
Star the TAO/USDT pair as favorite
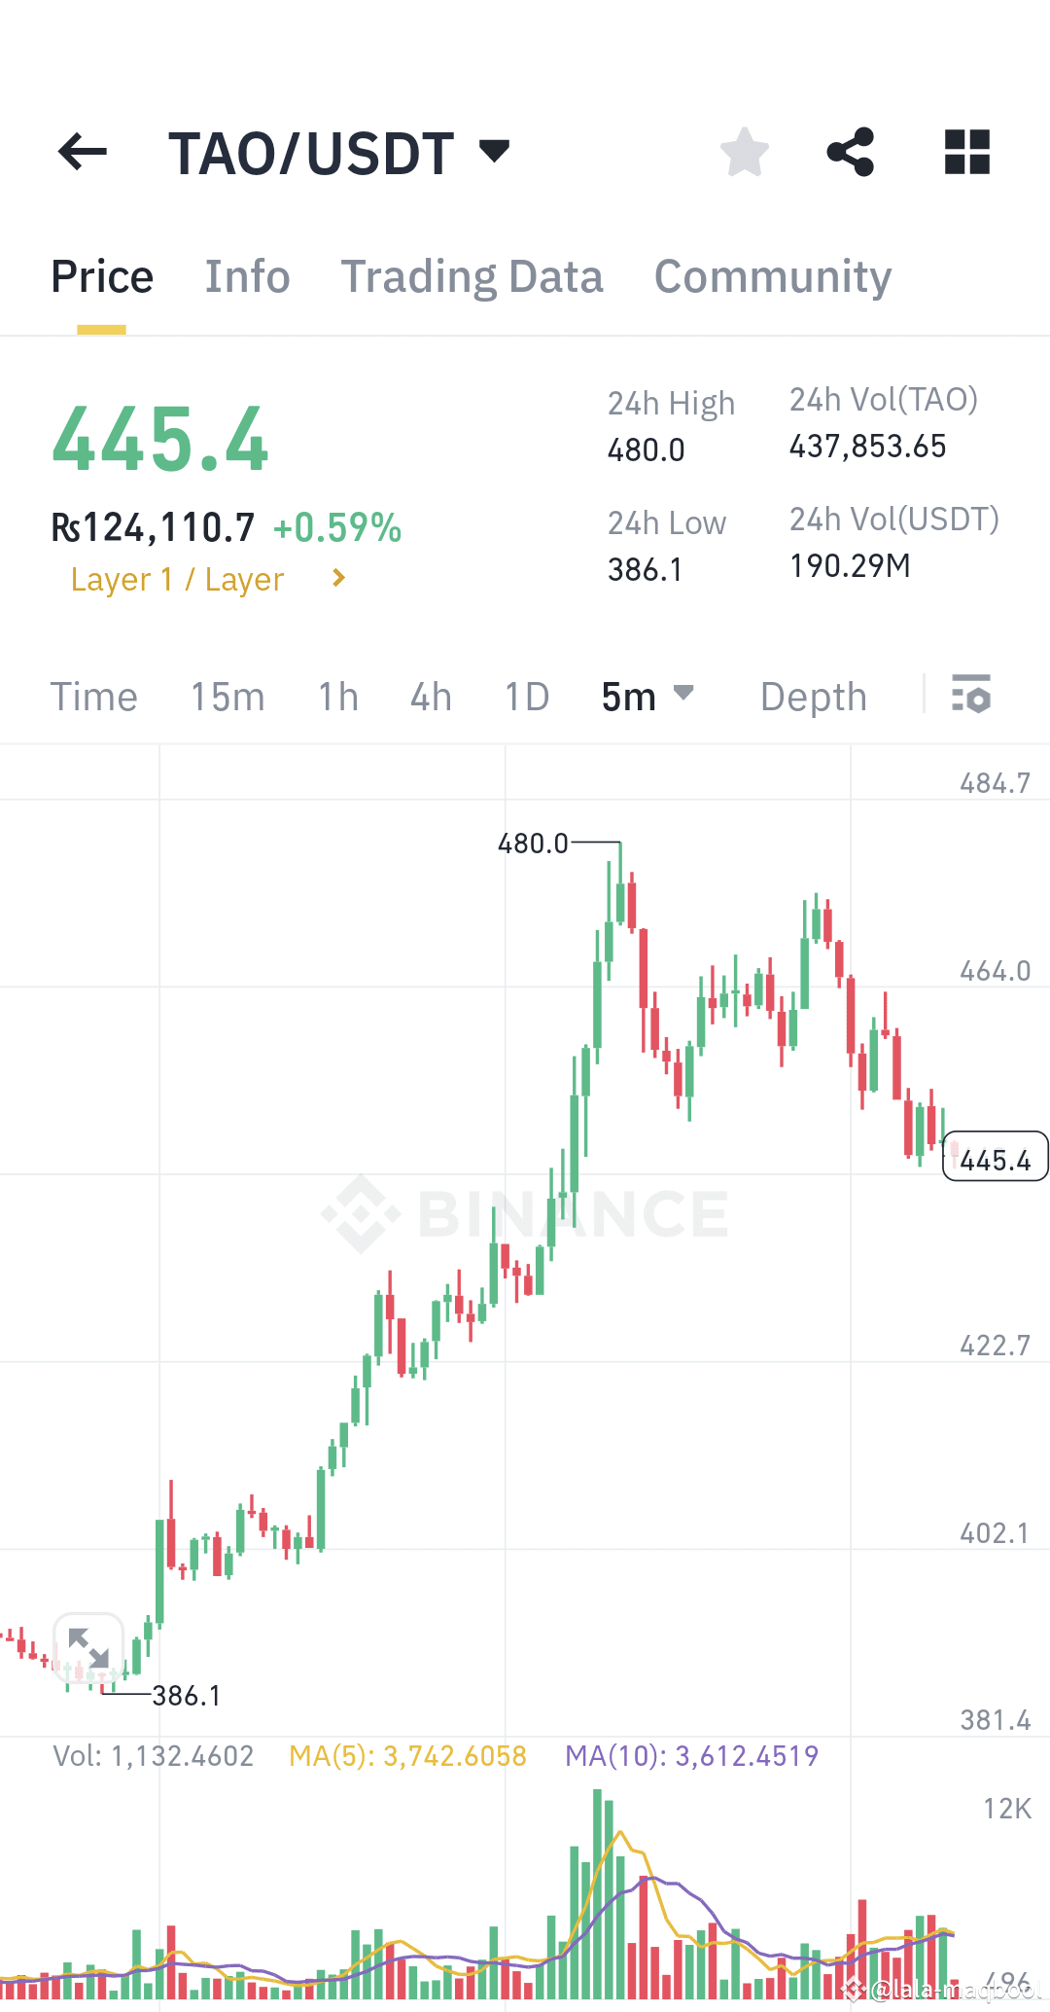[x=744, y=151]
